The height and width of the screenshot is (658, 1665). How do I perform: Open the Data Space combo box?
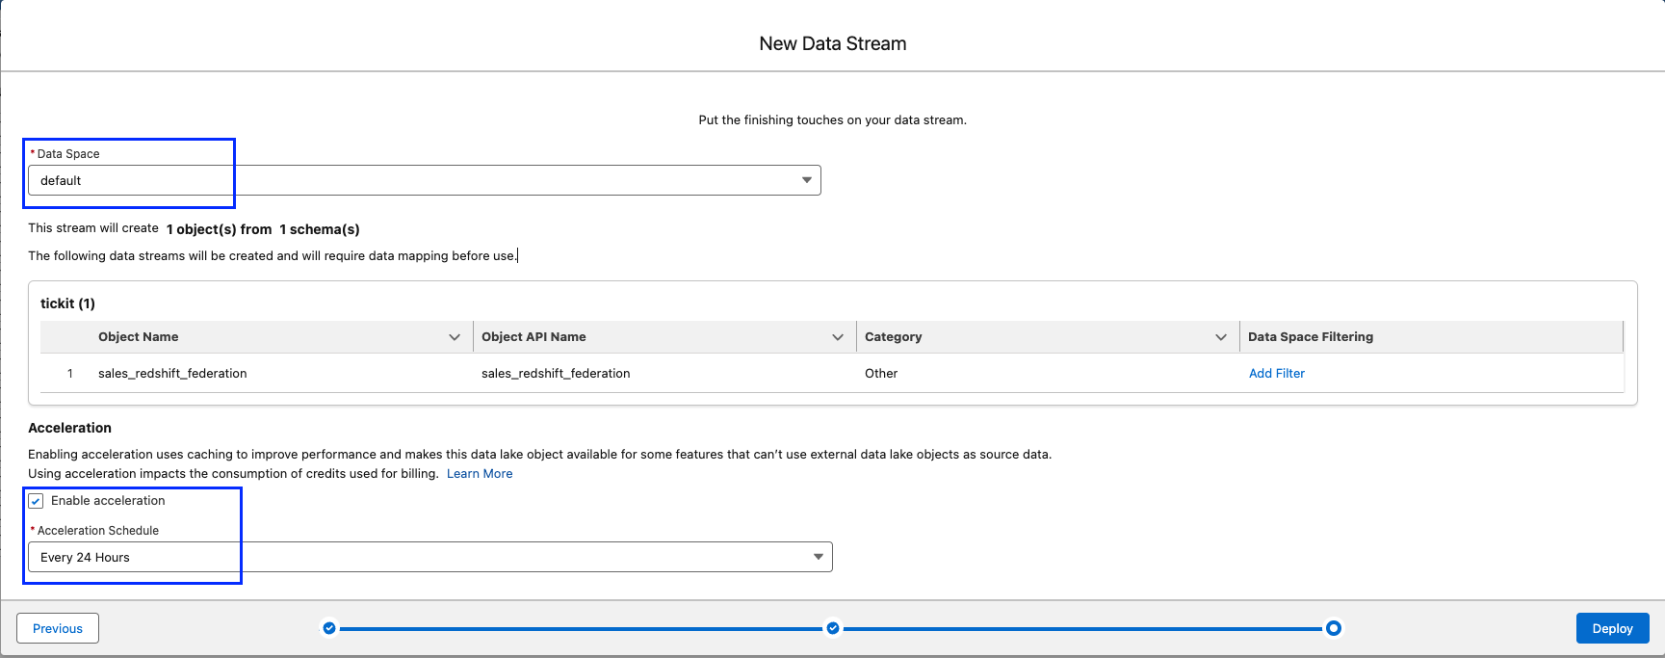click(424, 180)
